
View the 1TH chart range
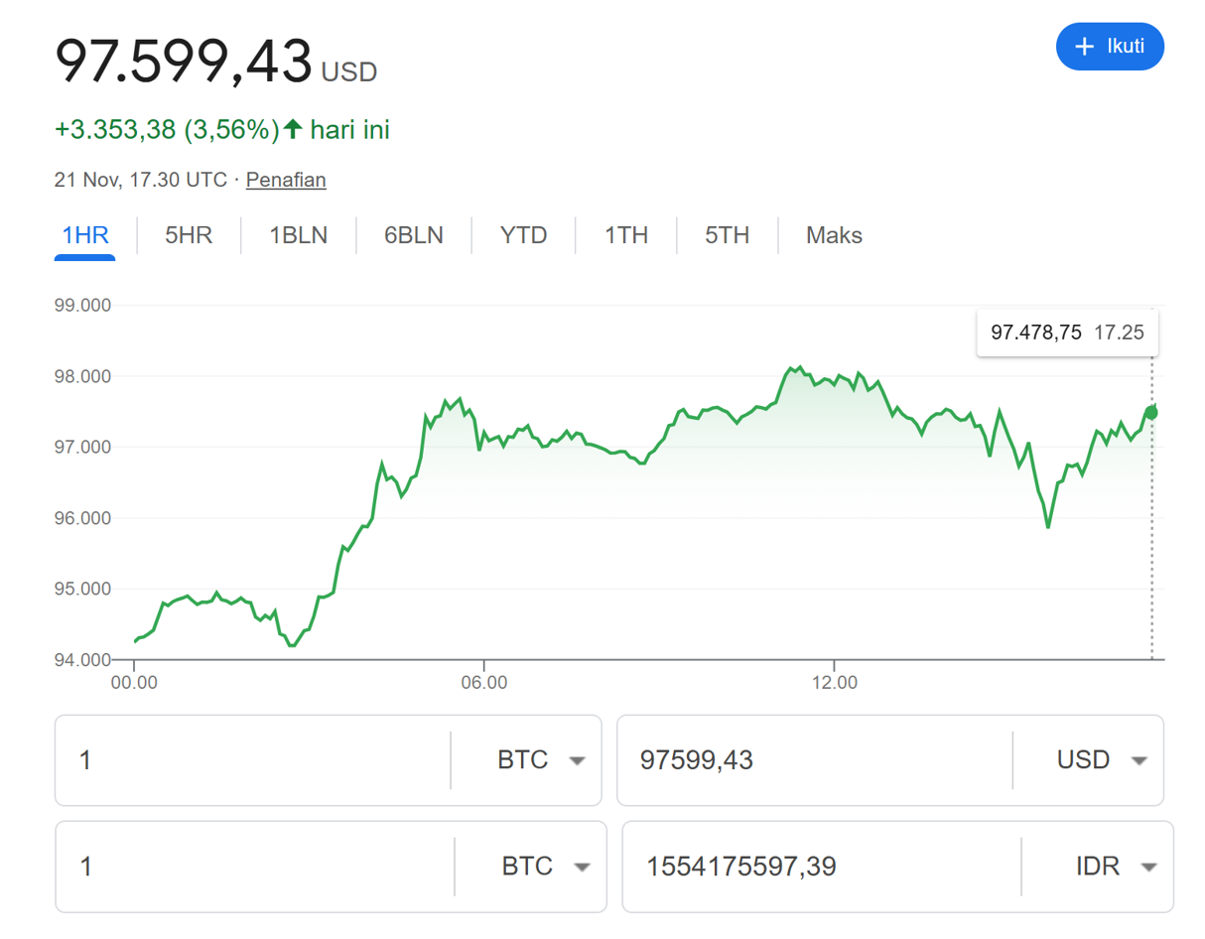[x=626, y=235]
